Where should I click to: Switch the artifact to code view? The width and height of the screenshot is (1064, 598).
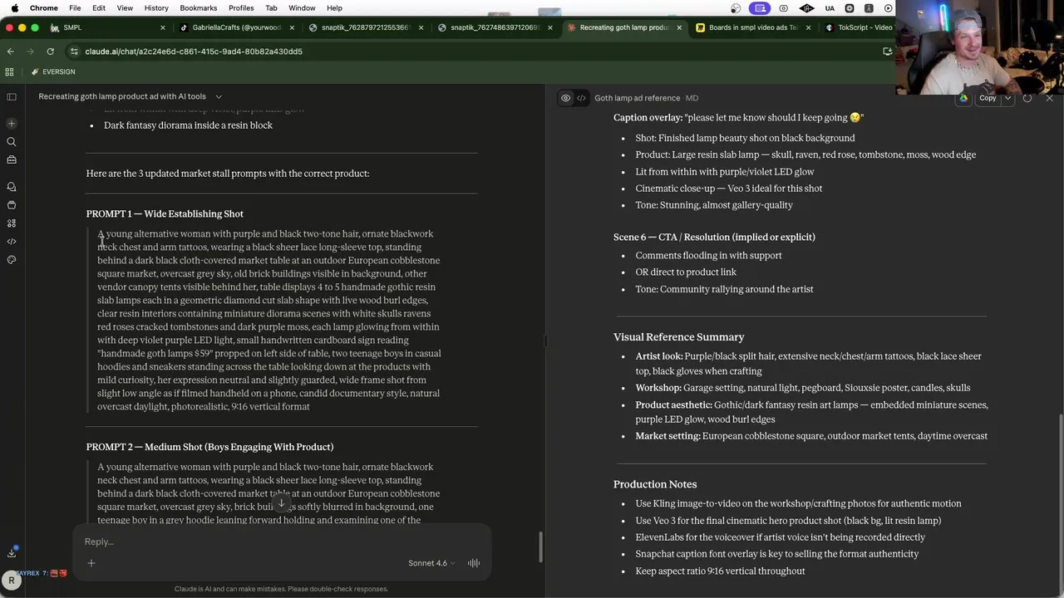click(581, 98)
